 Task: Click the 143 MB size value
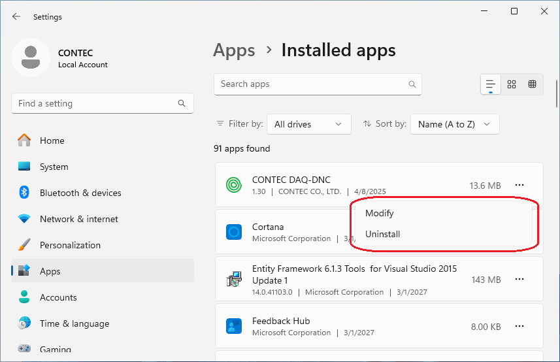[486, 280]
